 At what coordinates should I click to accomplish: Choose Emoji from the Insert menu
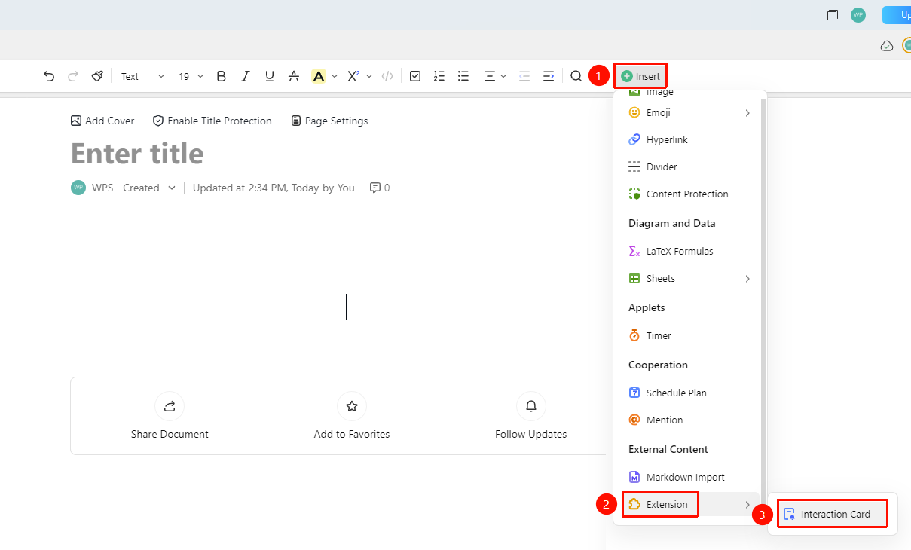[x=689, y=113]
